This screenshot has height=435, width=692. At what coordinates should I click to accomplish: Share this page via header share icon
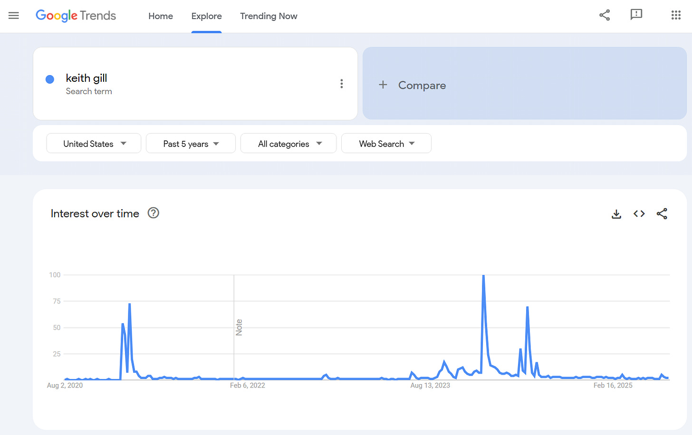[x=605, y=15]
